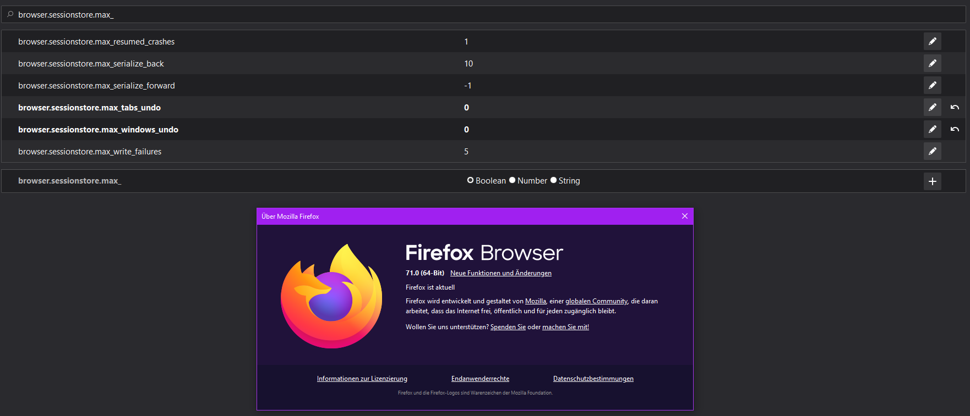Open the globalen Community link
The width and height of the screenshot is (970, 416).
(x=596, y=301)
